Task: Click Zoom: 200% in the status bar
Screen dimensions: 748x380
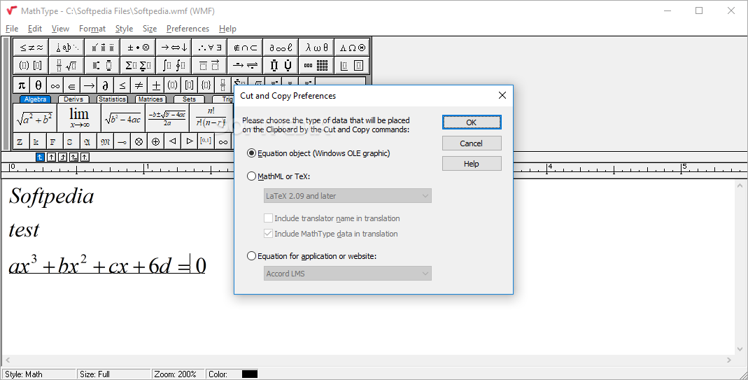Action: click(176, 374)
